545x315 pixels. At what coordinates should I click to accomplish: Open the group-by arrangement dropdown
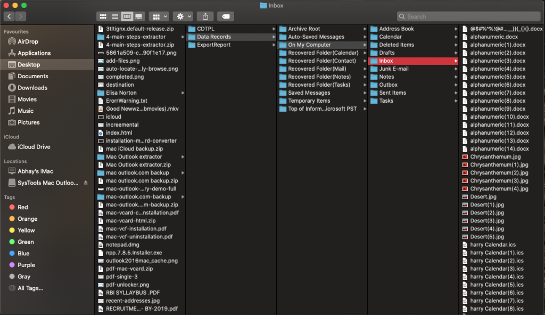tap(160, 16)
